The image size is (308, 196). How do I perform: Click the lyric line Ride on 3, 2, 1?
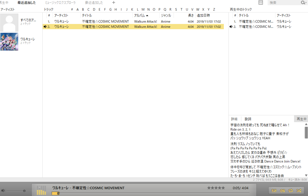(x=240, y=129)
